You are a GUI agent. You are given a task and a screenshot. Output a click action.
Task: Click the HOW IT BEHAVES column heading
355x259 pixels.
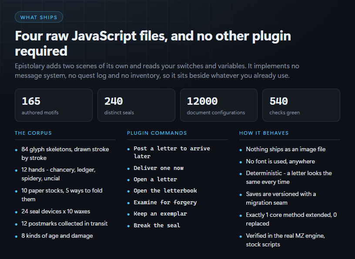264,133
